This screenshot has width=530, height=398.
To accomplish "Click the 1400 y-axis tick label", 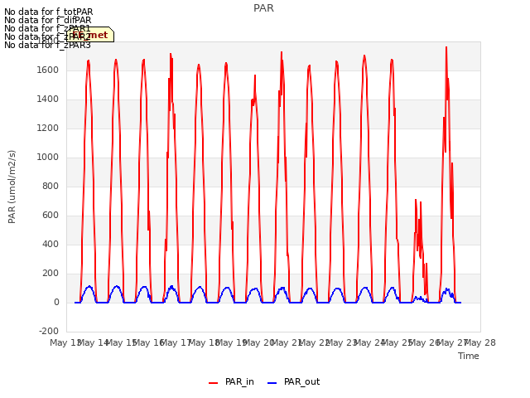I will tap(48, 99).
